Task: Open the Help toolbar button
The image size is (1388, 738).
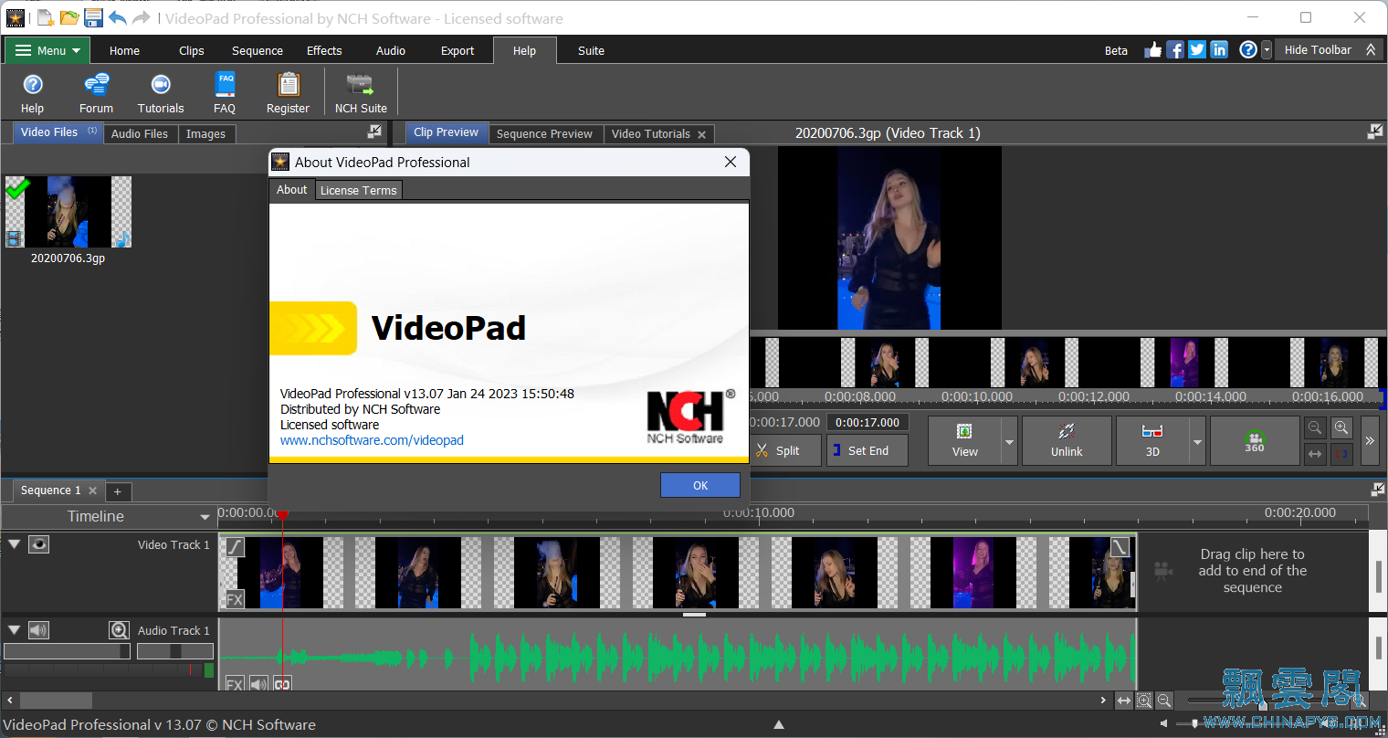Action: click(33, 93)
